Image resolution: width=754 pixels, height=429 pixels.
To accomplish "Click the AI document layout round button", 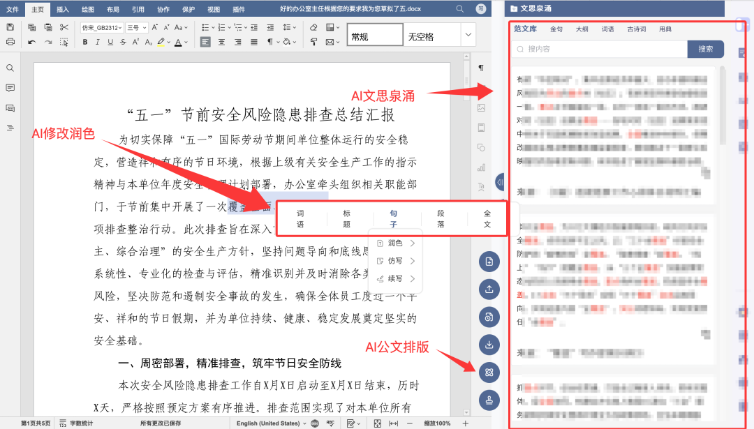I will [x=489, y=372].
